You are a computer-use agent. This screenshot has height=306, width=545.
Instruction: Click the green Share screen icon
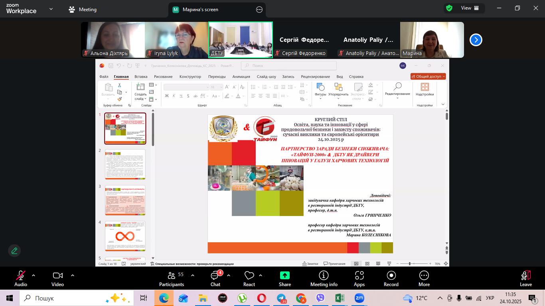click(x=285, y=275)
